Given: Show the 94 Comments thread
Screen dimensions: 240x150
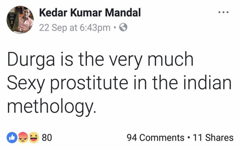Looking at the screenshot, I should pyautogui.click(x=155, y=138).
